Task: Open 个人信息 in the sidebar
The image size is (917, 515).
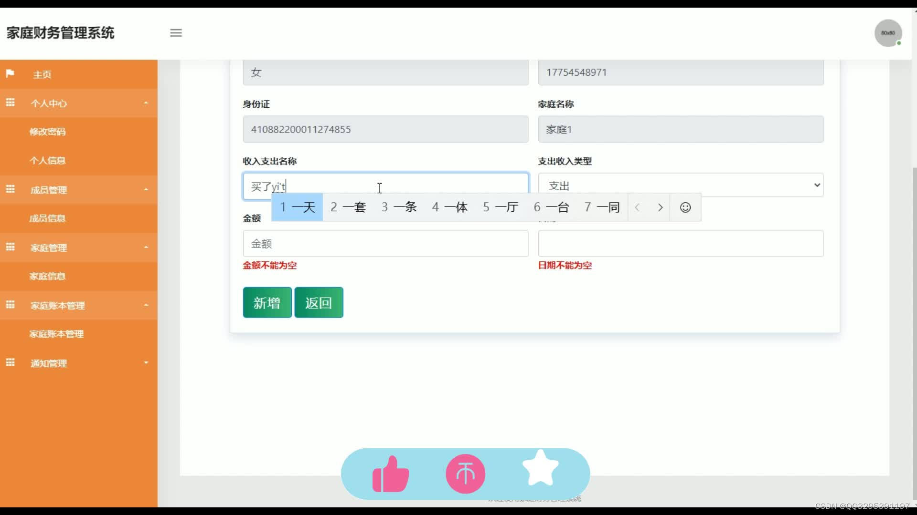Action: [47, 161]
